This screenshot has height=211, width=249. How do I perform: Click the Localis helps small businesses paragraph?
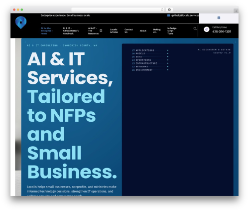[72, 191]
